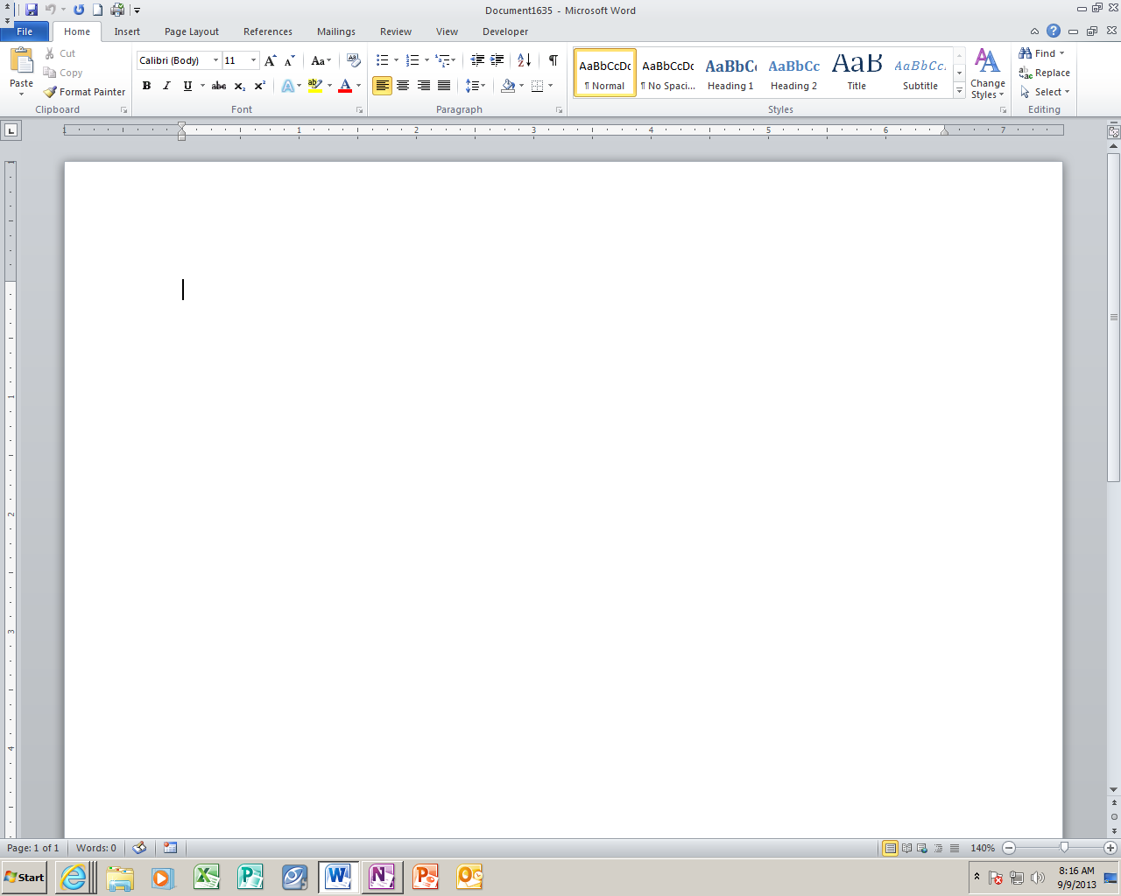Toggle Strikethrough formatting

tap(219, 86)
